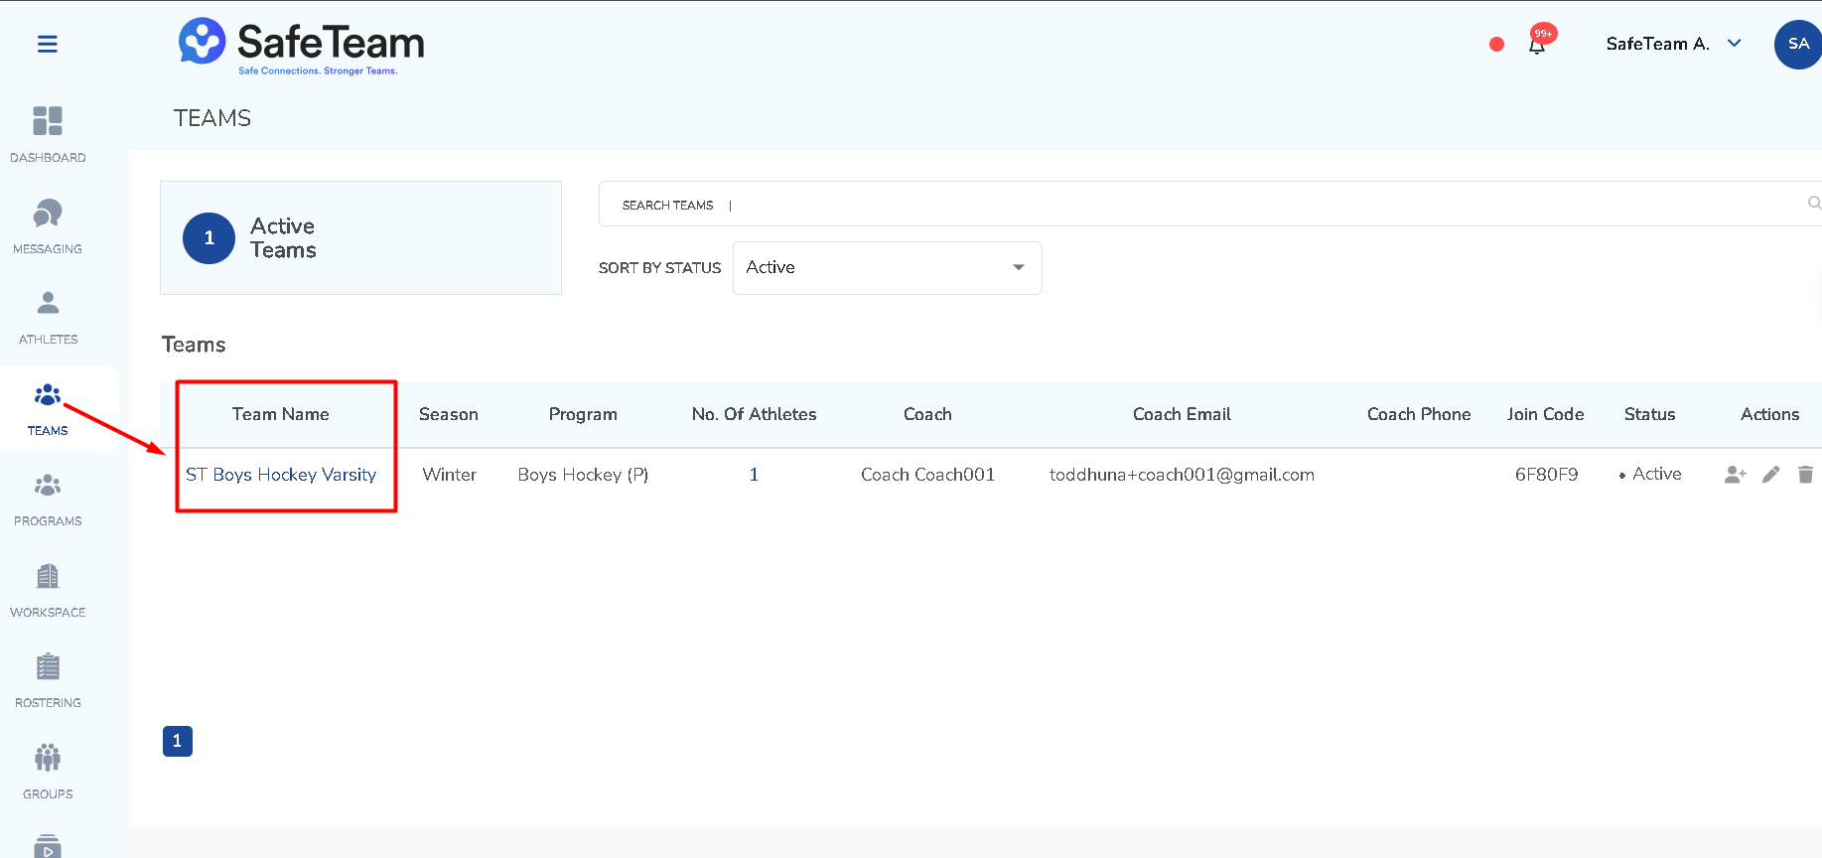
Task: Delete team using trash icon
Action: pyautogui.click(x=1805, y=475)
